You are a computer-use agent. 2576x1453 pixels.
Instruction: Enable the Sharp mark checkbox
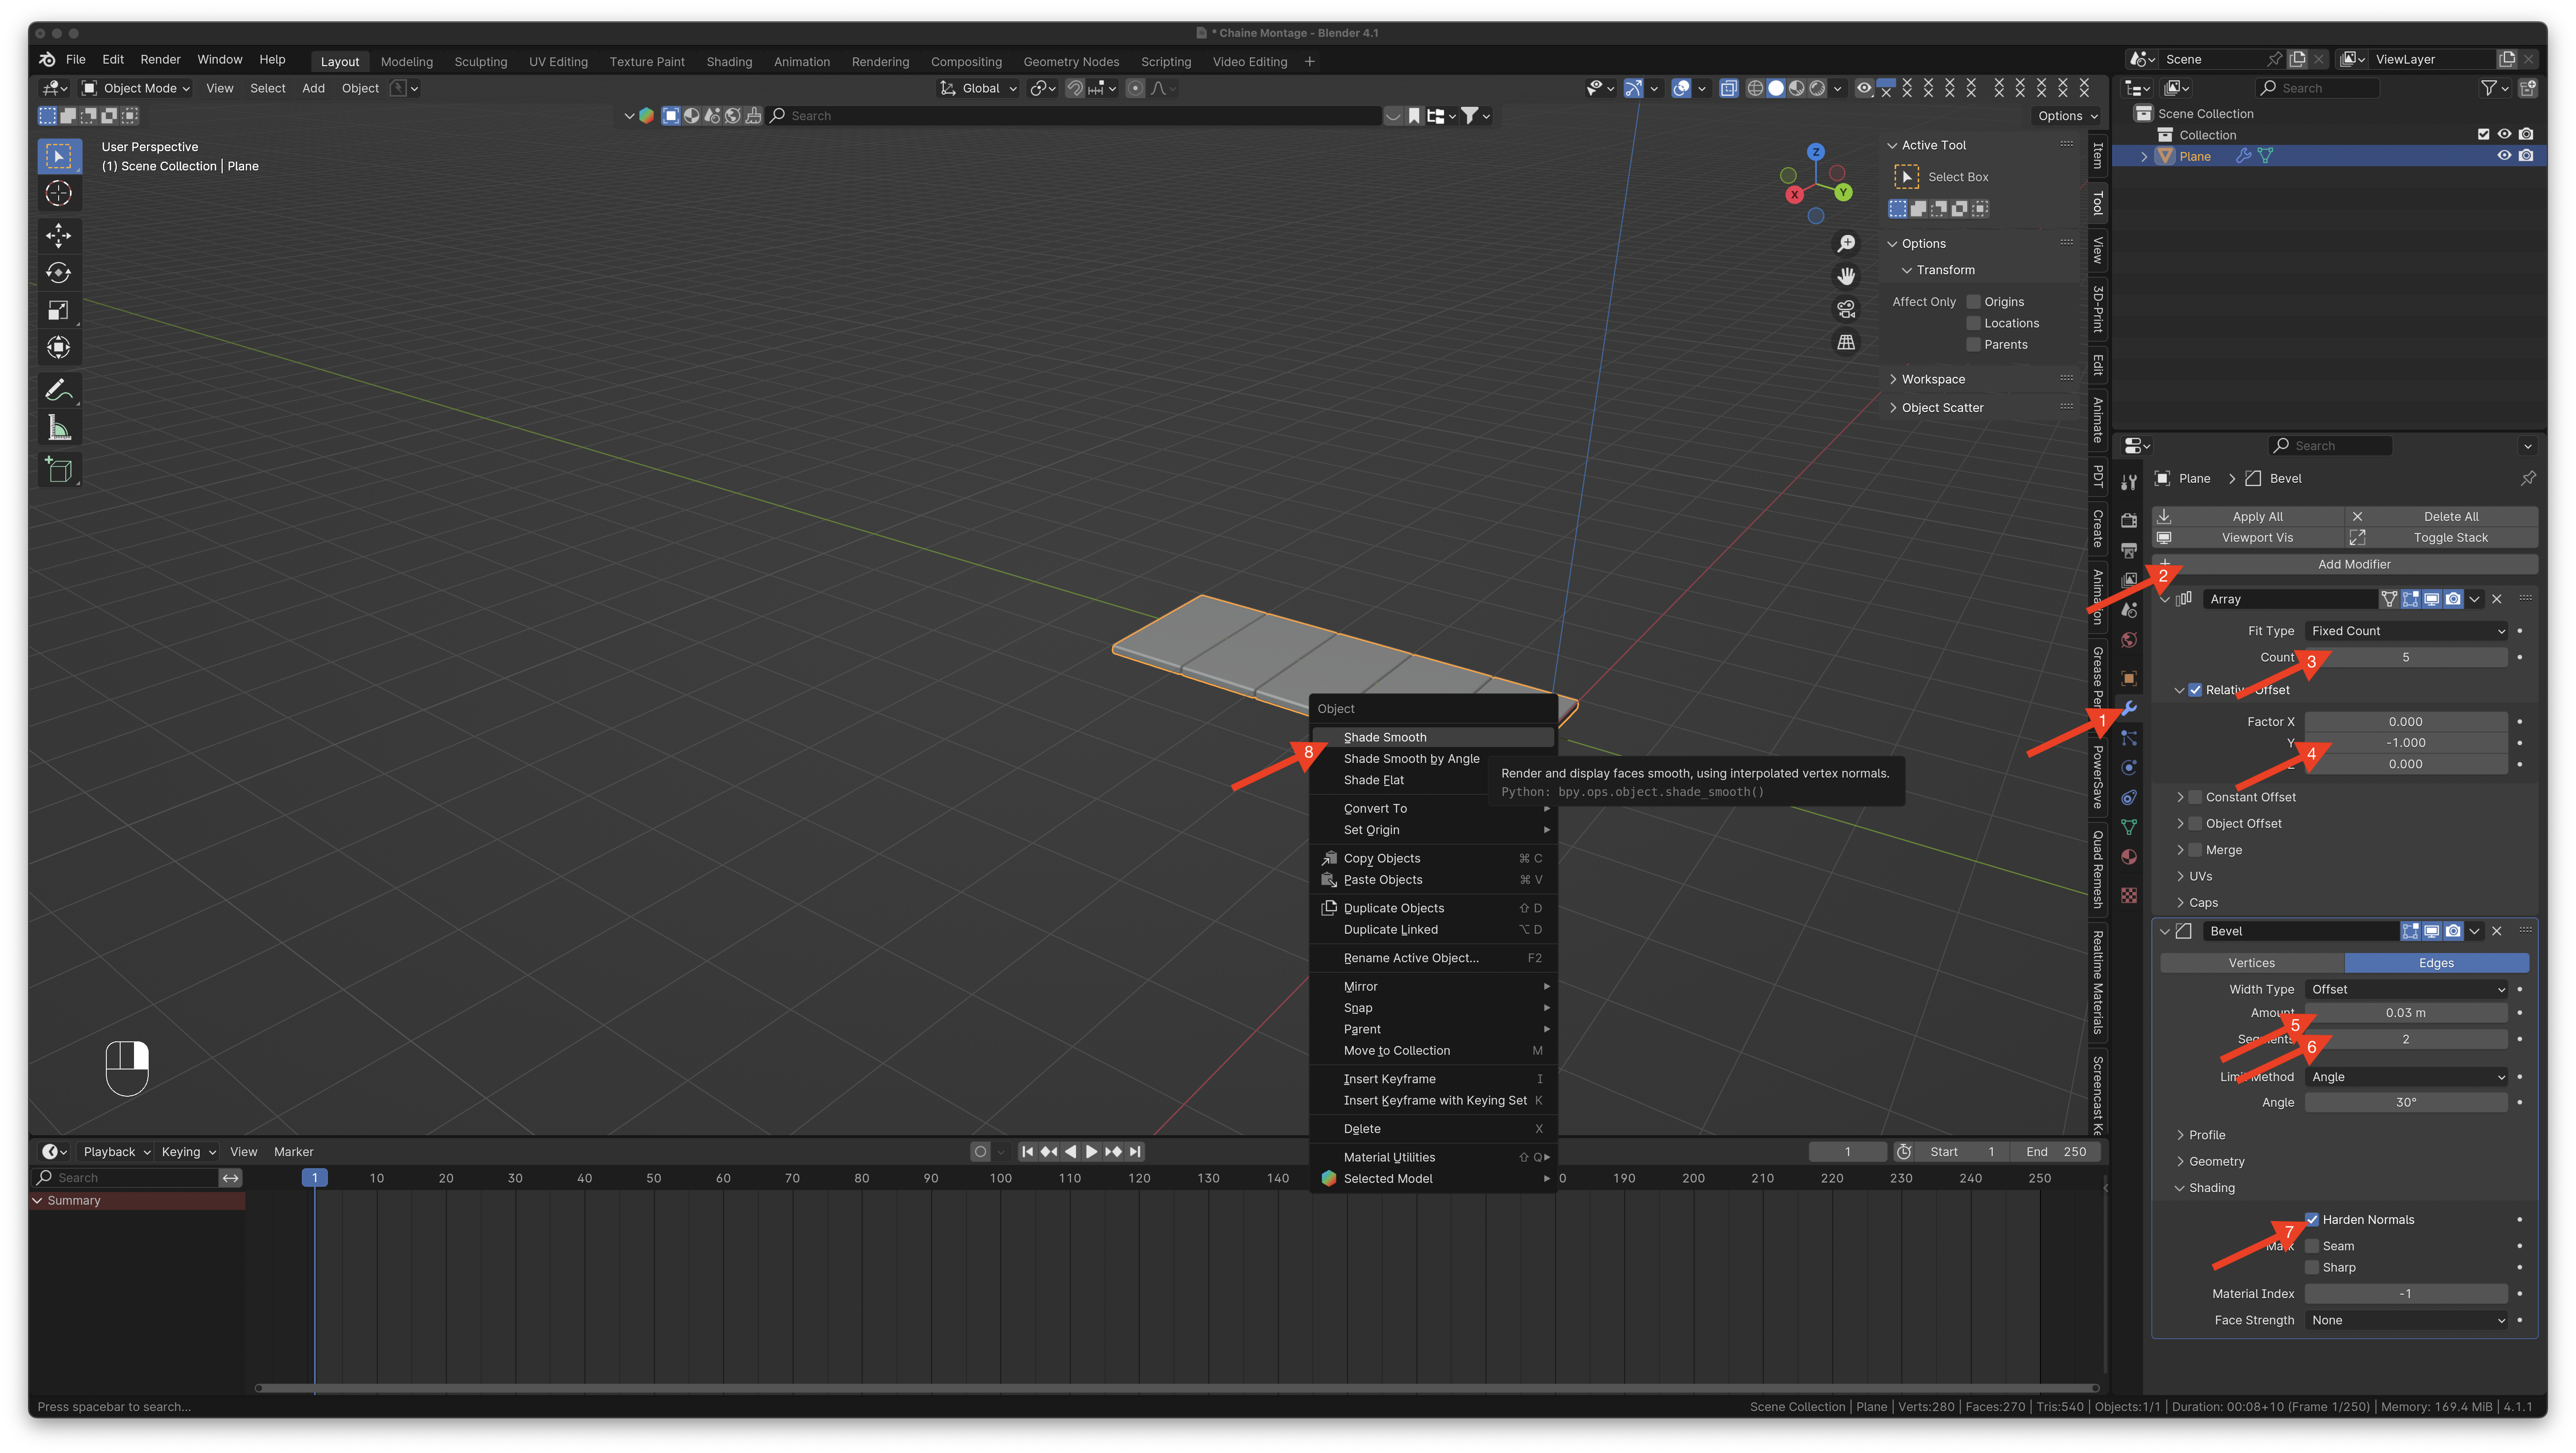[x=2312, y=1267]
